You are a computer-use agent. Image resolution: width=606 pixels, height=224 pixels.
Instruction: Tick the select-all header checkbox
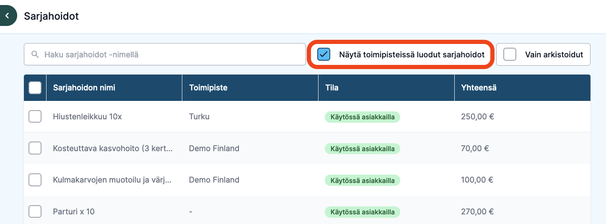(x=35, y=88)
